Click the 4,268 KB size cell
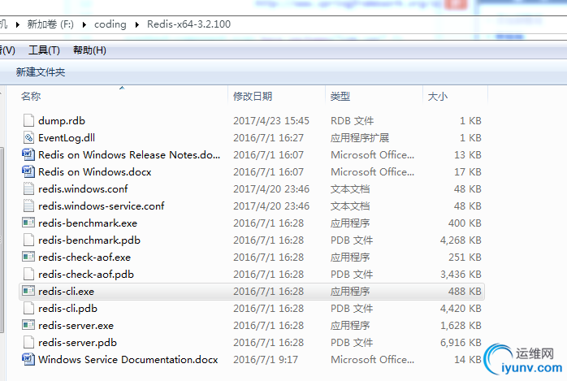567x381 pixels. coord(461,240)
